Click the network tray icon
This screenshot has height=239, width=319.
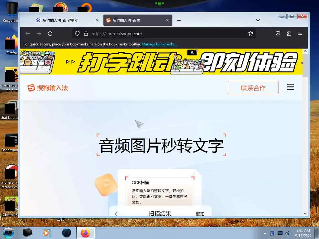pyautogui.click(x=280, y=233)
